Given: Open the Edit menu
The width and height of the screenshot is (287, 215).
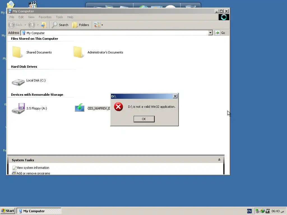Looking at the screenshot, I should [x=21, y=17].
